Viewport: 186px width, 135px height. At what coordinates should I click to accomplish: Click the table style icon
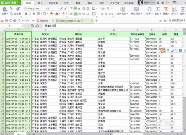137,9
